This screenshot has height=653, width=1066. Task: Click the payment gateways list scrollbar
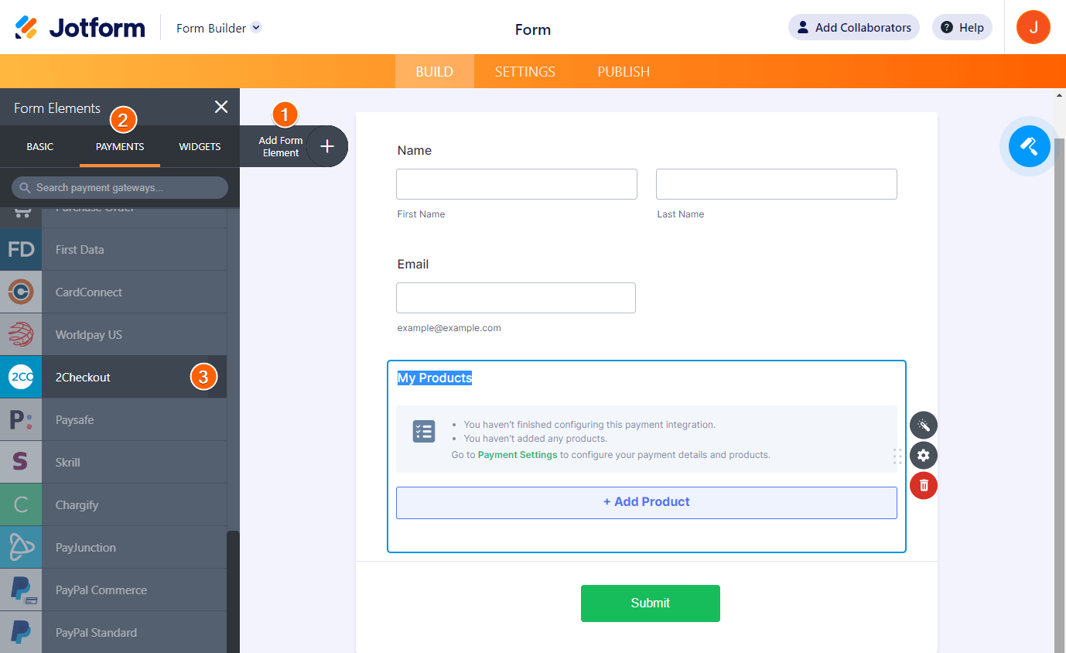233,591
